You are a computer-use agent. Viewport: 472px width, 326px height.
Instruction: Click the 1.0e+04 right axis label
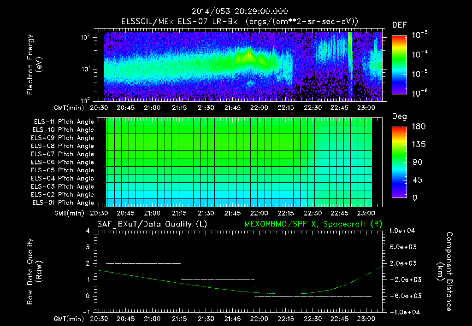click(402, 231)
